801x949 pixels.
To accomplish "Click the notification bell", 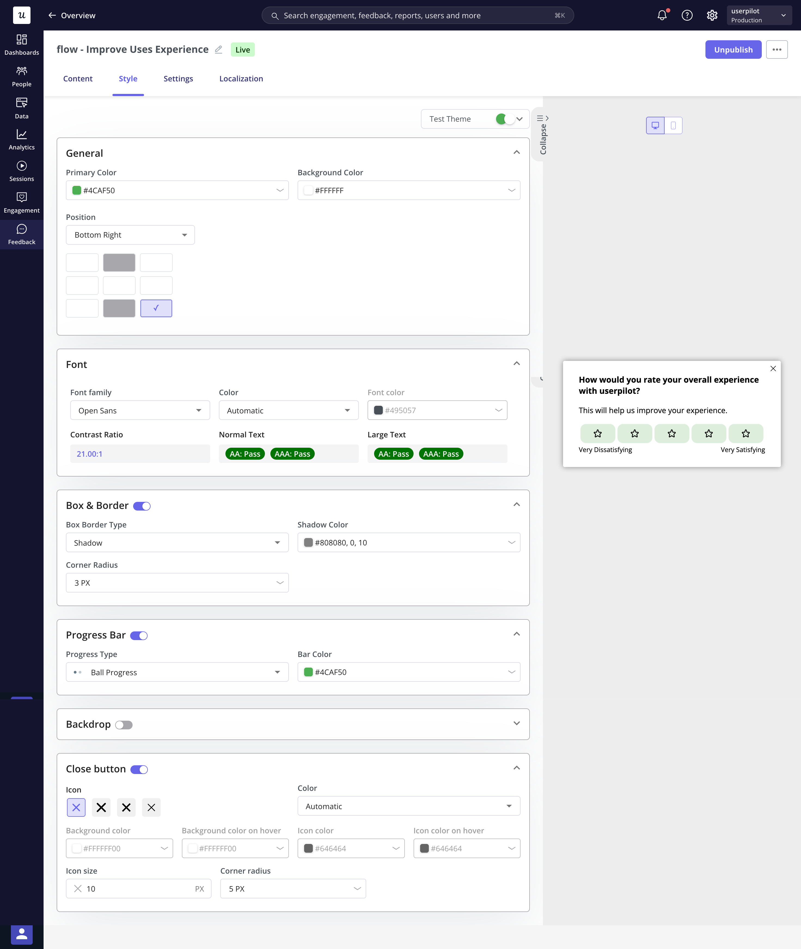I will click(x=662, y=15).
